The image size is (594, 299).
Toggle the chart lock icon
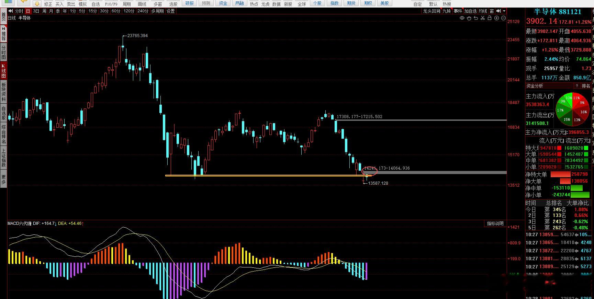tap(490, 18)
